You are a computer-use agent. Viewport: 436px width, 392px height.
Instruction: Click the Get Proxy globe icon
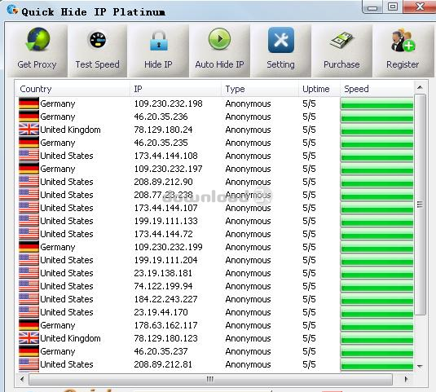tap(37, 39)
